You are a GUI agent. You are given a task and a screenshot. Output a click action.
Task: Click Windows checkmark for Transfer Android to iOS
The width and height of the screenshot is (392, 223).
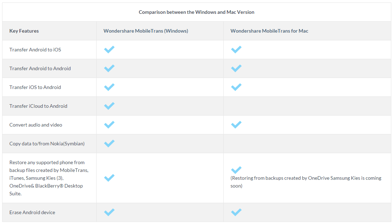pos(109,50)
